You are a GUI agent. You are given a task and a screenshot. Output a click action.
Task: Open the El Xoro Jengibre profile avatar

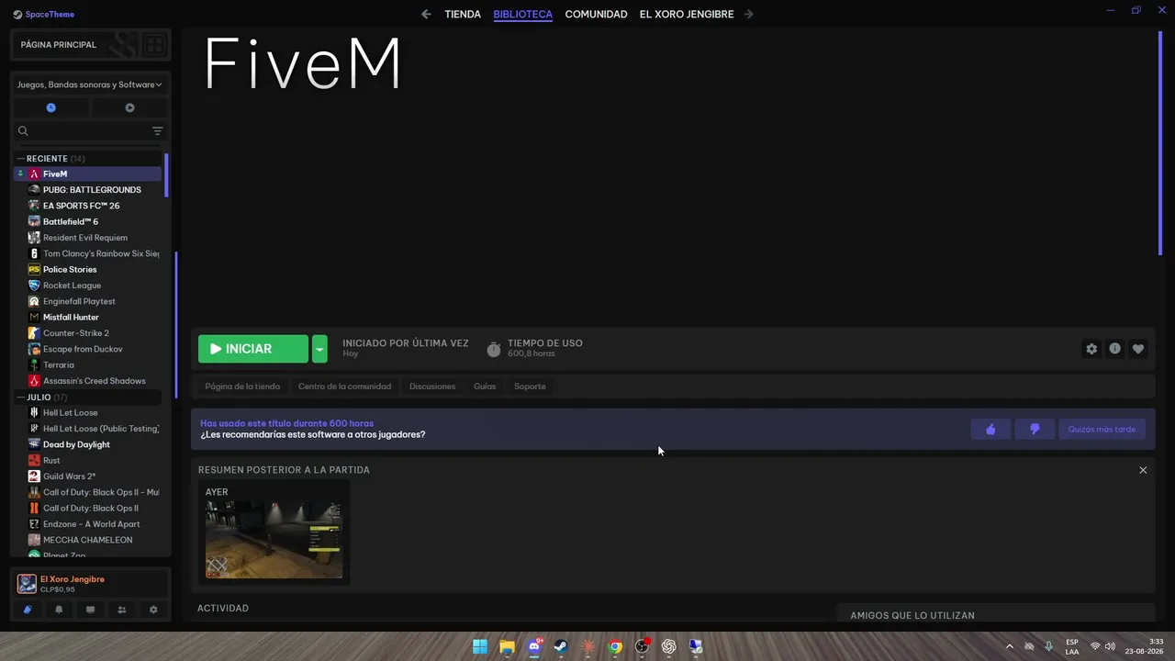[x=27, y=583]
